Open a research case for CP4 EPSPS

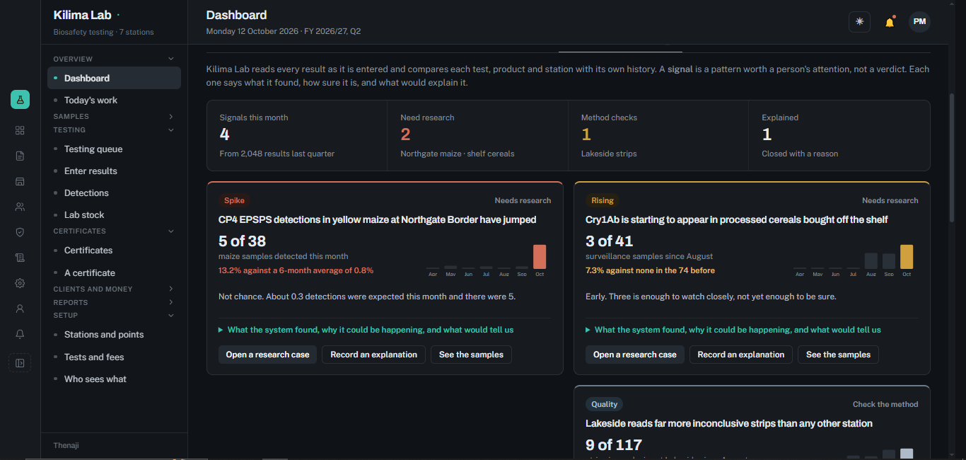click(267, 355)
